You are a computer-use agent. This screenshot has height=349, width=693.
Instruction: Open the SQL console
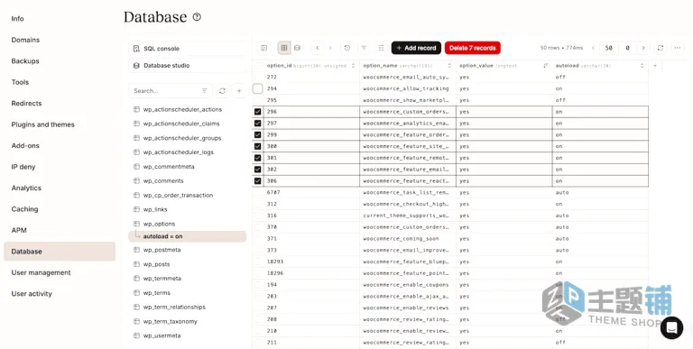(x=188, y=49)
